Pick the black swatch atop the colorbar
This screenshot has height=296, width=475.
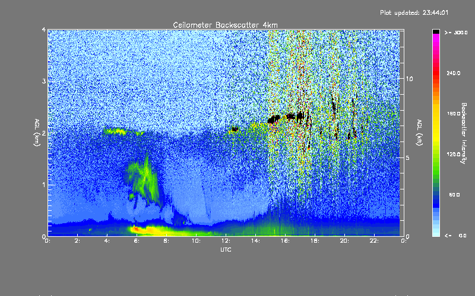(436, 31)
